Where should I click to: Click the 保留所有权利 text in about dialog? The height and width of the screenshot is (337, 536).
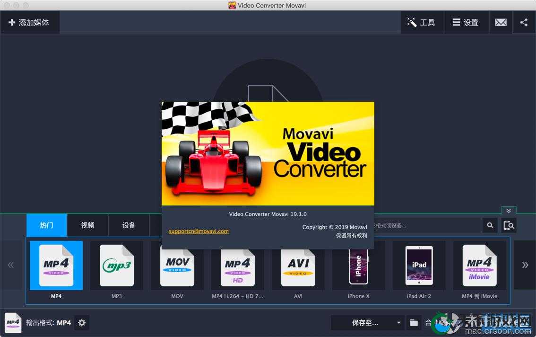coord(351,236)
